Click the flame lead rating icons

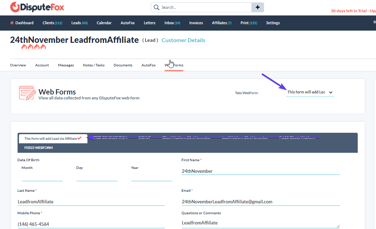(34, 47)
